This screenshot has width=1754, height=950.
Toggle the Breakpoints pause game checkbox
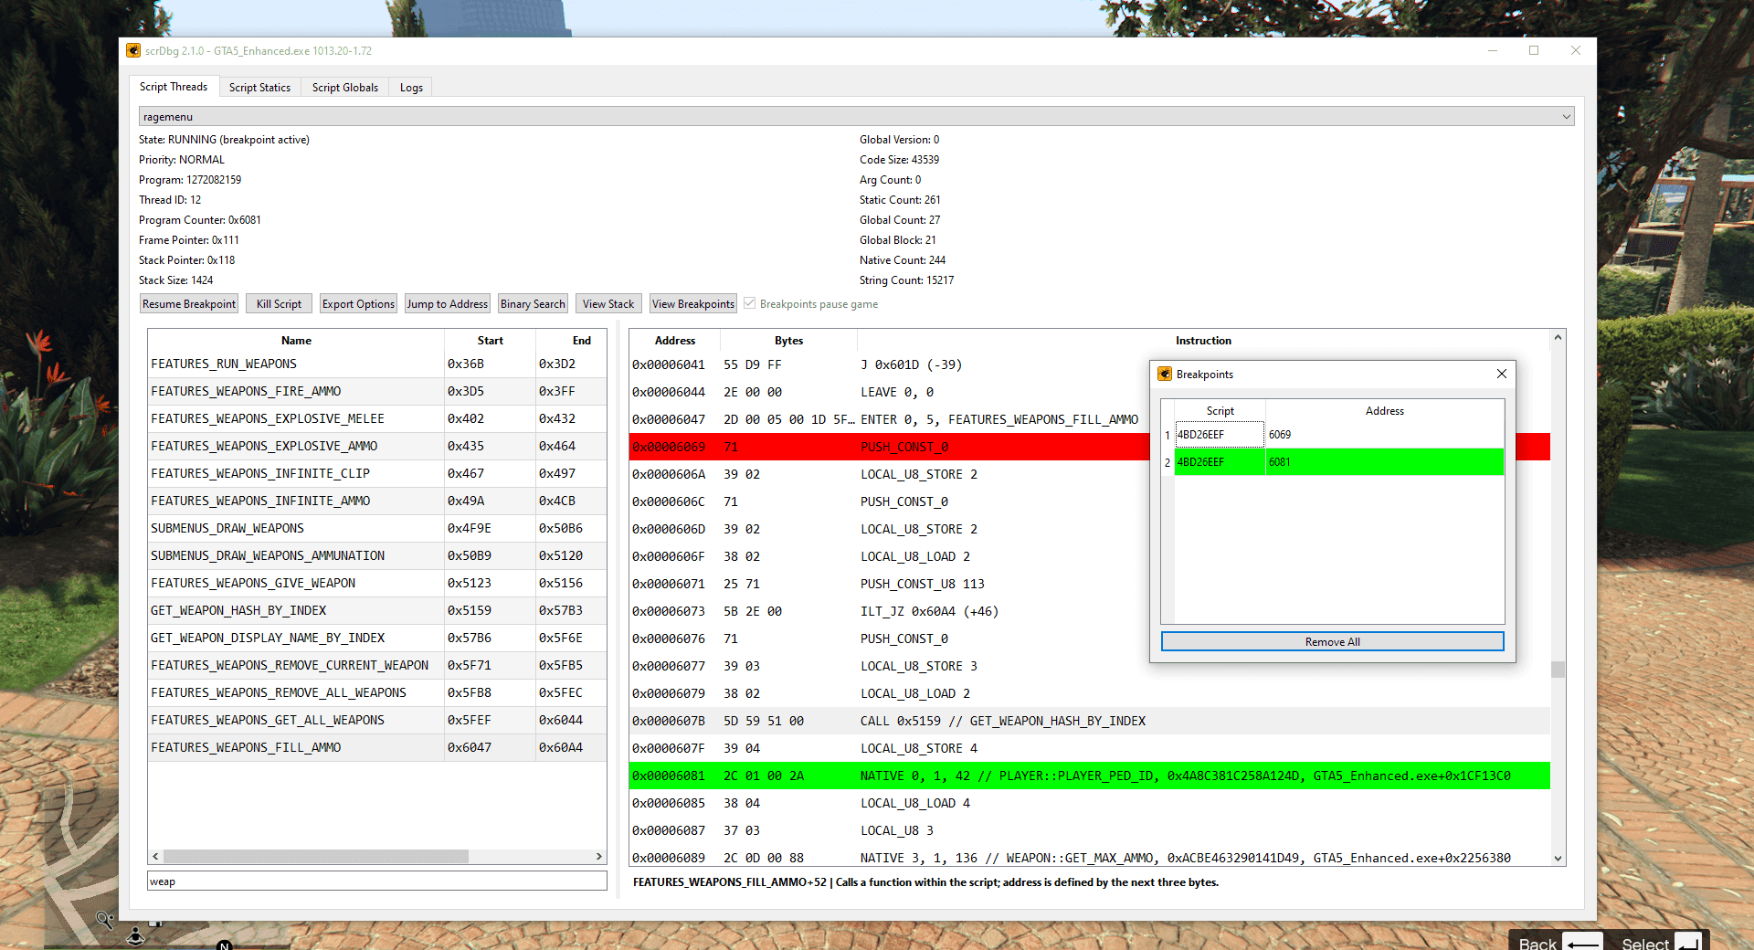pyautogui.click(x=749, y=303)
